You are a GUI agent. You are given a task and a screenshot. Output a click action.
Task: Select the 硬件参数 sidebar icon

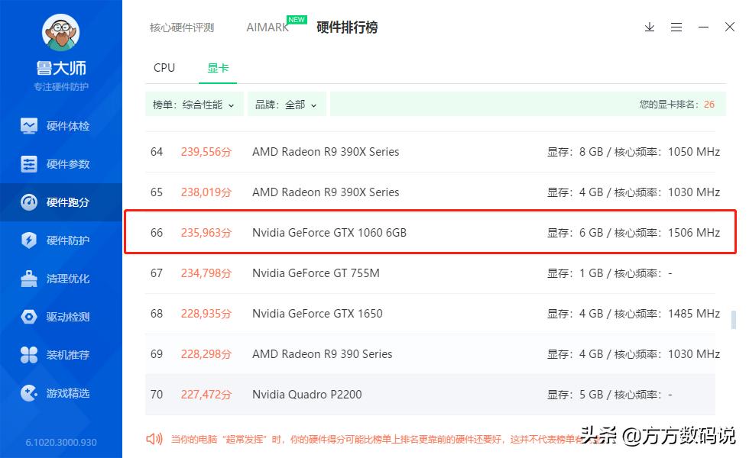click(x=61, y=163)
